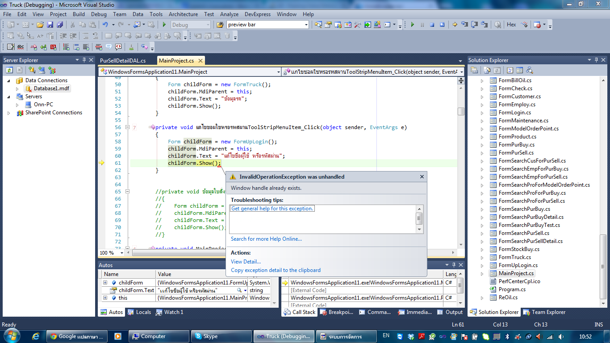Click the Server Explorer Refresh icon
Screen dimensions: 610x343
pyautogui.click(x=9, y=70)
